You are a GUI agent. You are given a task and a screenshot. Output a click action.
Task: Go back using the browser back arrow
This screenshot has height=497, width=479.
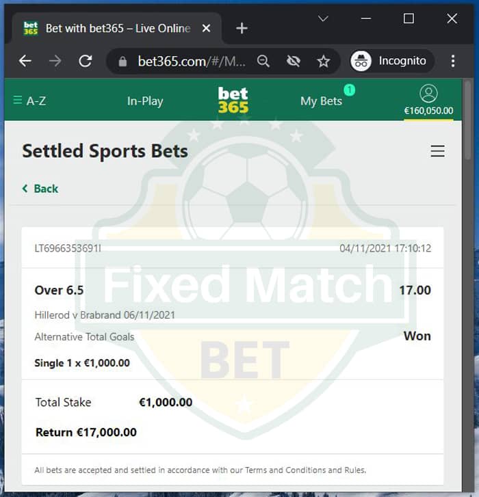click(25, 61)
